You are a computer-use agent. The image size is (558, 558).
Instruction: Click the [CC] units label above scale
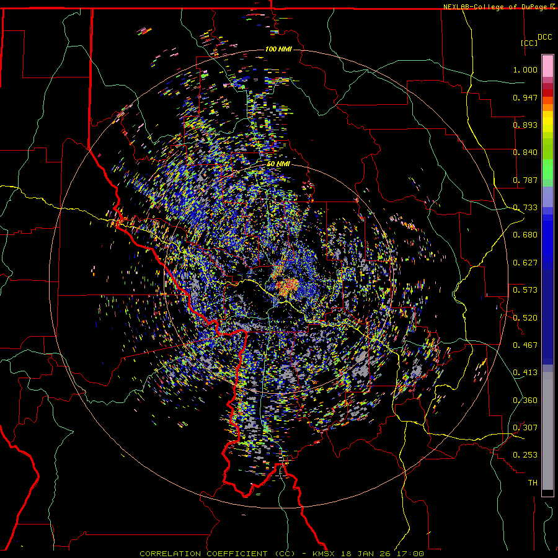529,43
